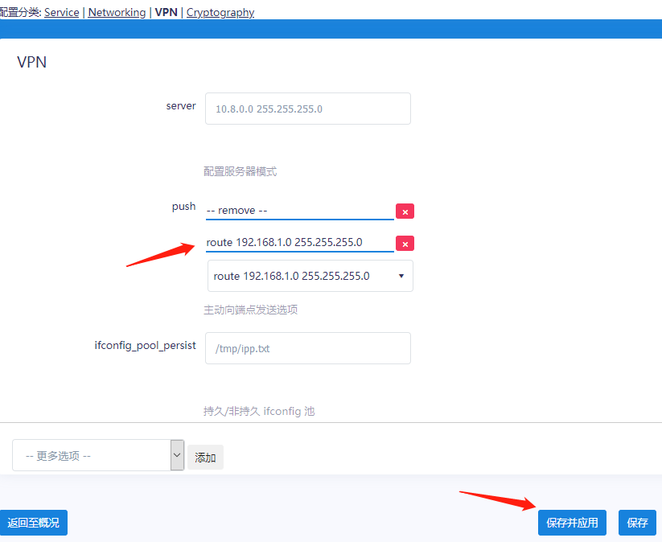Click the "server" field label

point(181,105)
